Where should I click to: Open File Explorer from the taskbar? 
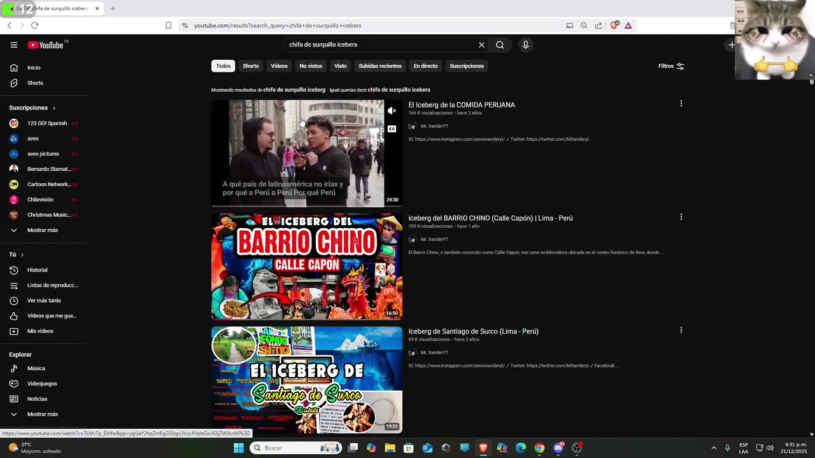[390, 448]
